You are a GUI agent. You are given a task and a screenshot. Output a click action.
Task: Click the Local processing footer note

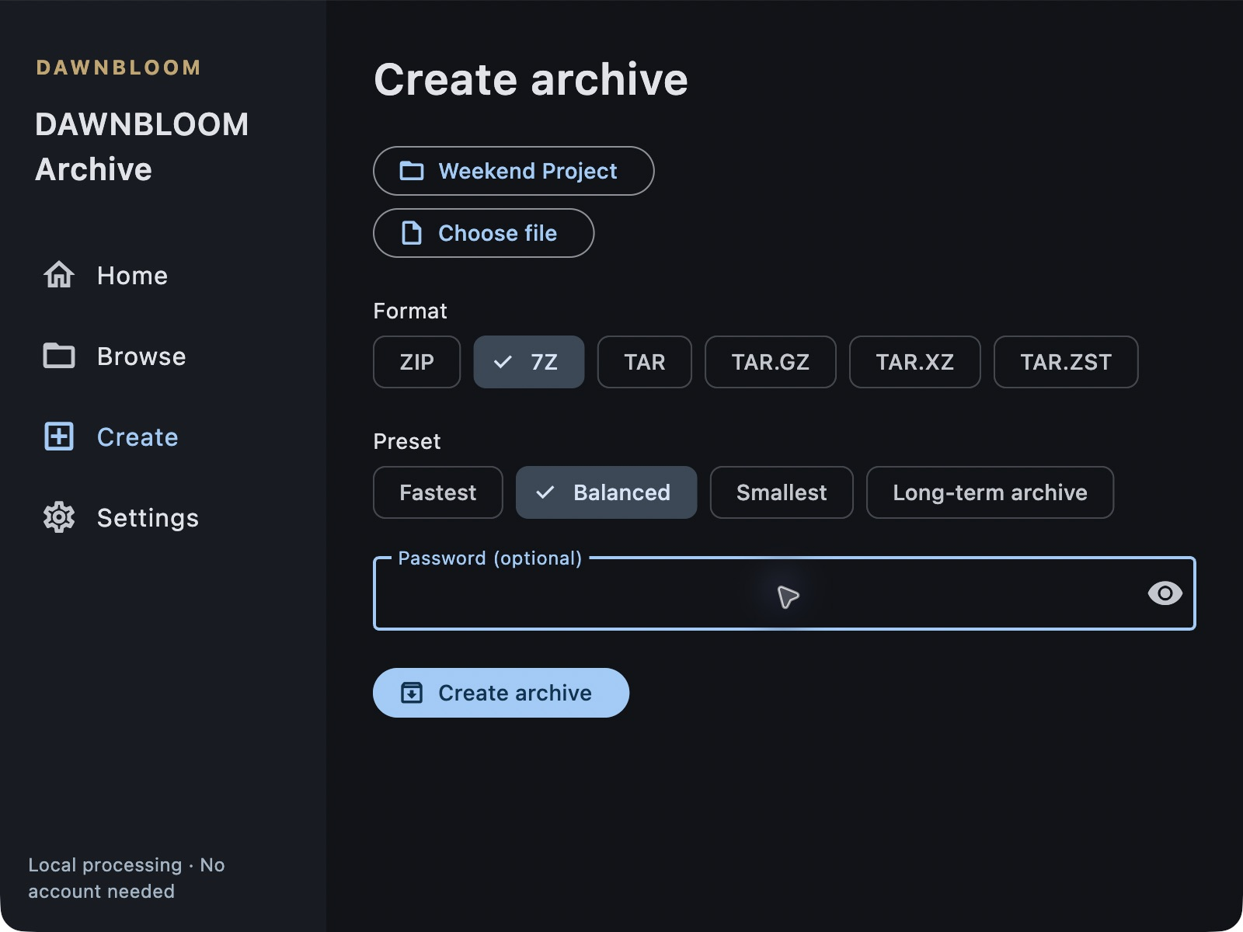tap(127, 878)
